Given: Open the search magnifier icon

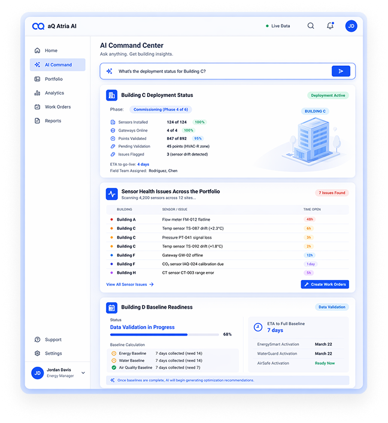Looking at the screenshot, I should tap(311, 26).
